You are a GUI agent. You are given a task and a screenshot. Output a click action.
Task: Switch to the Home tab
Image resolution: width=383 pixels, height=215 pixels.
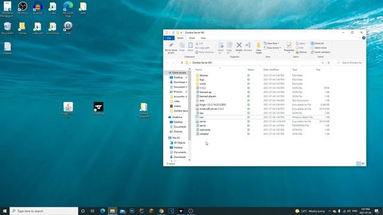[180, 38]
